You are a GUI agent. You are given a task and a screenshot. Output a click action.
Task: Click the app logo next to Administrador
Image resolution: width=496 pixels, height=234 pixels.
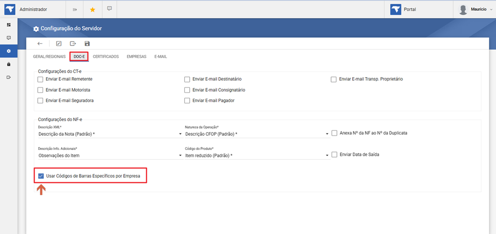9,9
